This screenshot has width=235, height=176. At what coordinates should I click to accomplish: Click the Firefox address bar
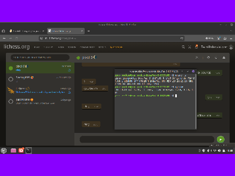[112, 38]
